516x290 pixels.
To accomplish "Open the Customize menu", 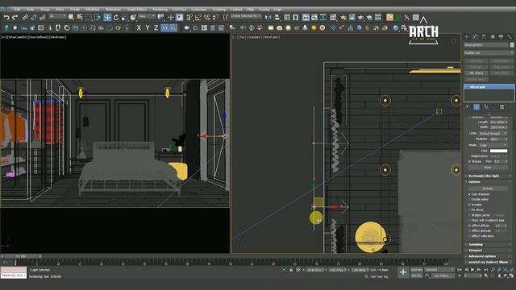I will point(199,9).
